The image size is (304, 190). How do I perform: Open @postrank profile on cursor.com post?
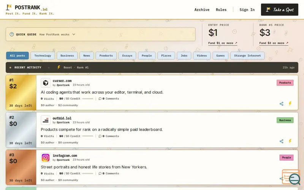click(x=63, y=85)
